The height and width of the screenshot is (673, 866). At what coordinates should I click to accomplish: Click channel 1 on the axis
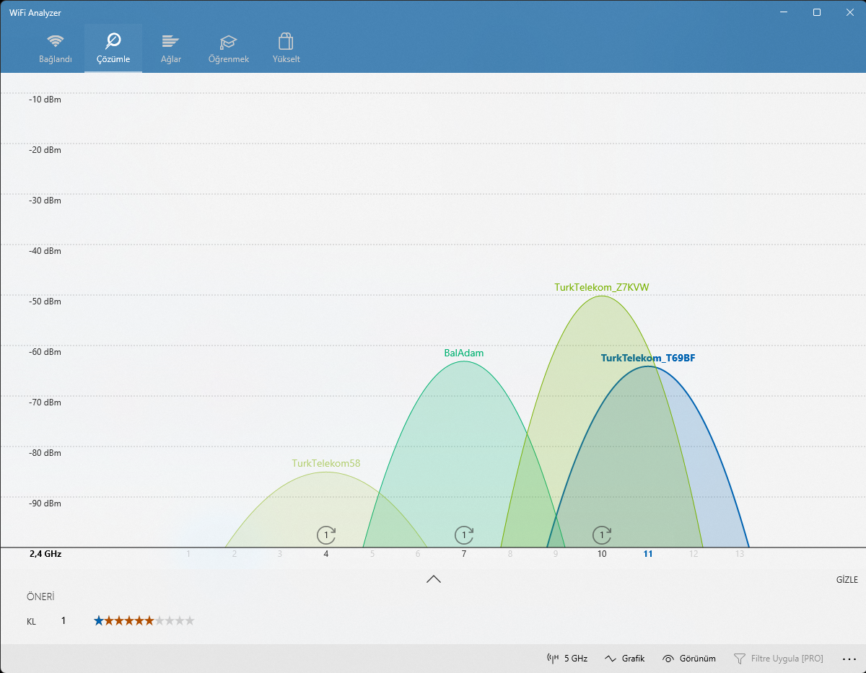(188, 554)
